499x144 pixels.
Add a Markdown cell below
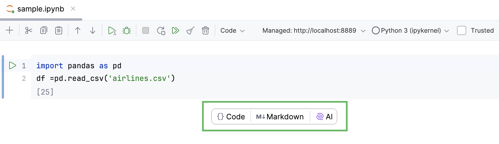pyautogui.click(x=280, y=117)
